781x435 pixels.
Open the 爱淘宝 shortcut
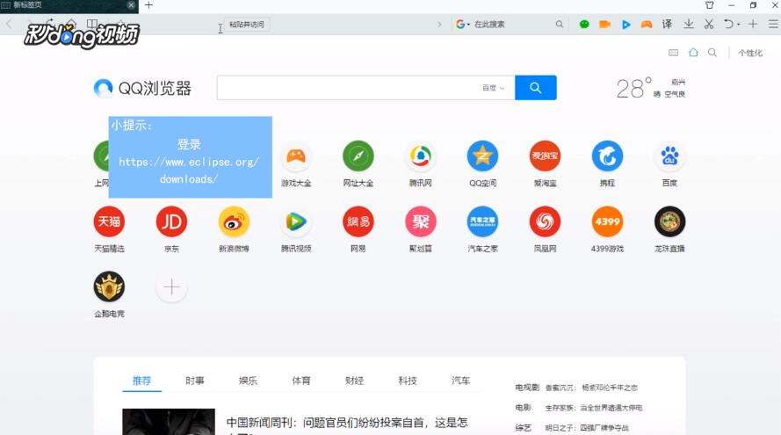click(x=545, y=156)
